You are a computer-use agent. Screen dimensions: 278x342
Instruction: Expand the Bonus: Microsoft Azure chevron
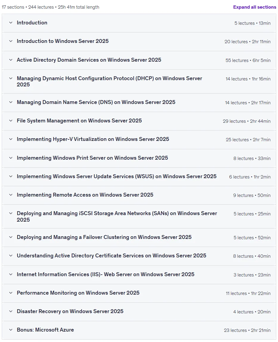pos(11,330)
